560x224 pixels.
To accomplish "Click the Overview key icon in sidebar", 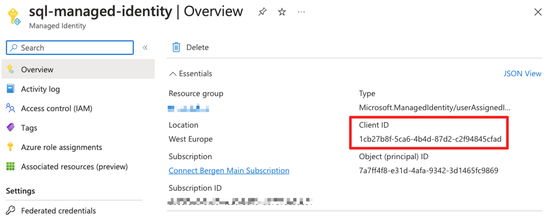I will (x=10, y=69).
